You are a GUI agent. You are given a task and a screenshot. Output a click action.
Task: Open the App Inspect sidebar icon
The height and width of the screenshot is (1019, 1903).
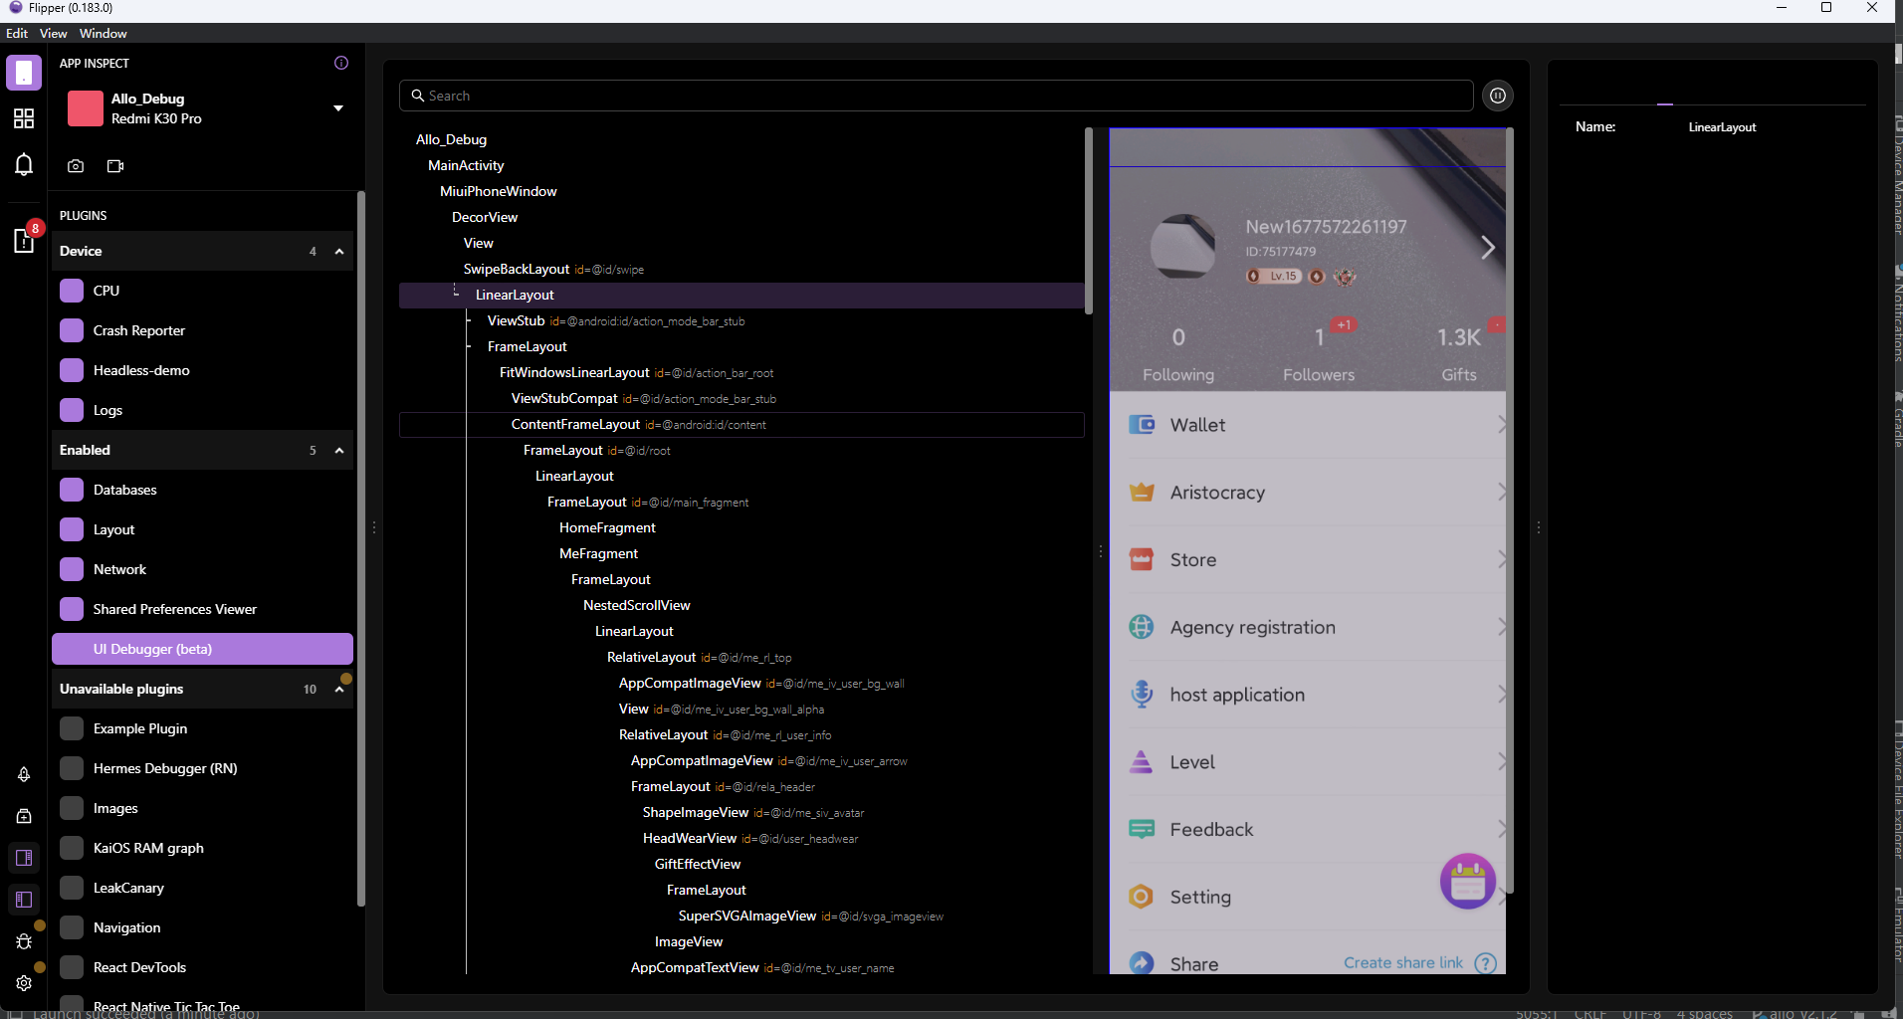(x=24, y=74)
